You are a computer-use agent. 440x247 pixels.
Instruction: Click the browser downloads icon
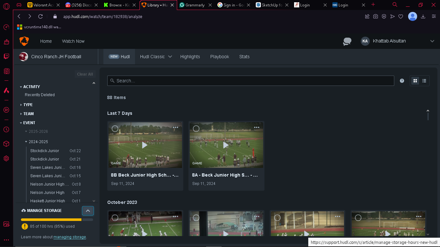[x=423, y=16]
